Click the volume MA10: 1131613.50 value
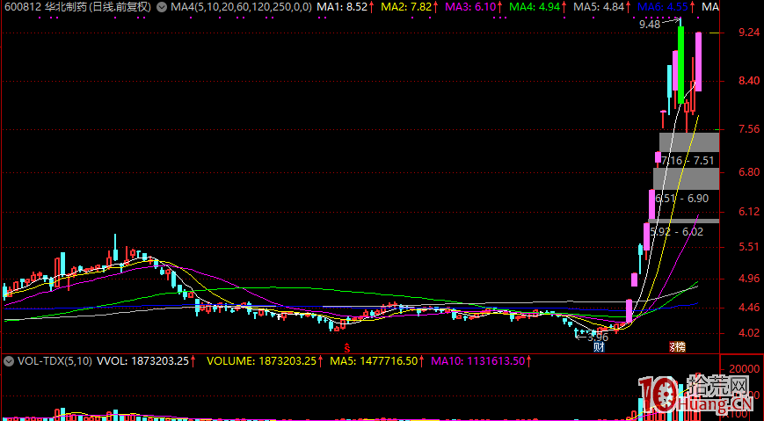The width and height of the screenshot is (764, 421). [478, 361]
